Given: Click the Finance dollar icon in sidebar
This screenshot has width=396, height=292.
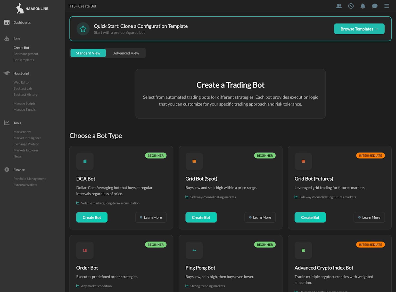Looking at the screenshot, I should [7, 169].
